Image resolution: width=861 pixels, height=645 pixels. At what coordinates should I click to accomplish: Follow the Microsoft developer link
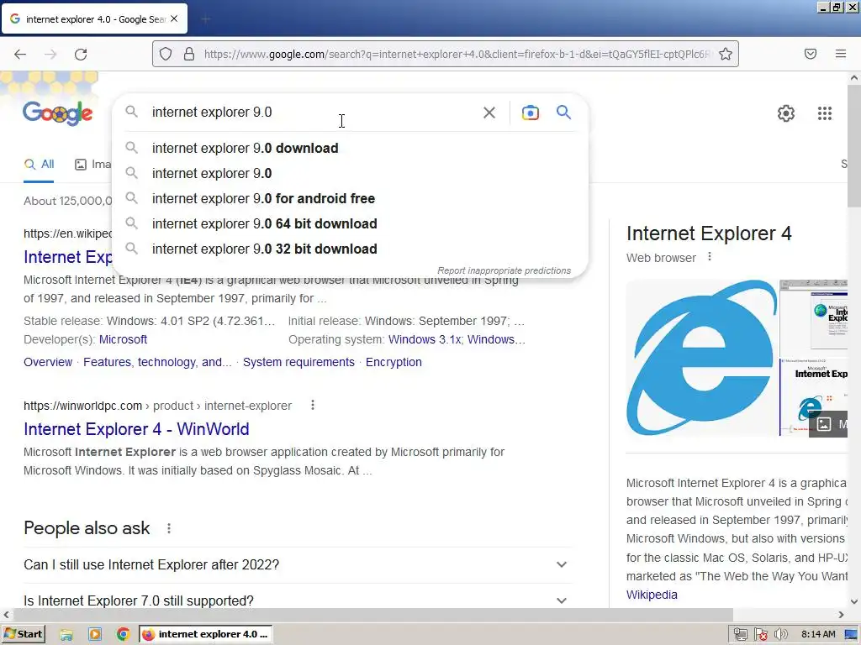[123, 339]
